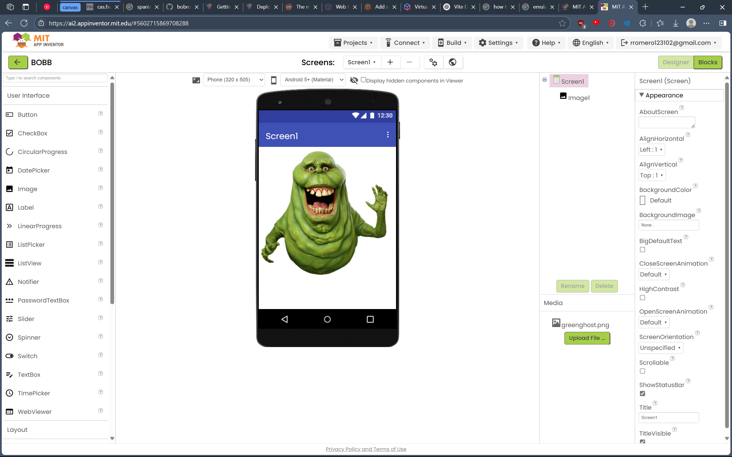732x457 pixels.
Task: Select the Switch palette component
Action: click(x=27, y=356)
